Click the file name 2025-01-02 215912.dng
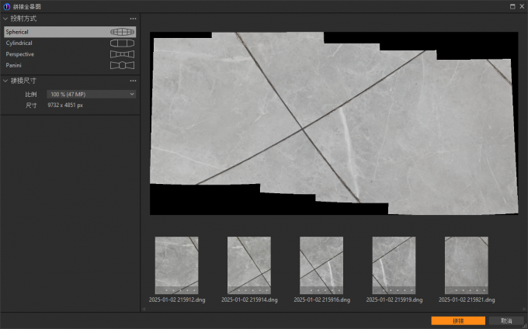Screen dimensions: 528x329 (177, 300)
